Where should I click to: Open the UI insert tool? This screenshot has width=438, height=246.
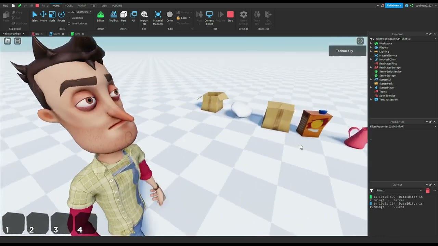[x=133, y=16]
